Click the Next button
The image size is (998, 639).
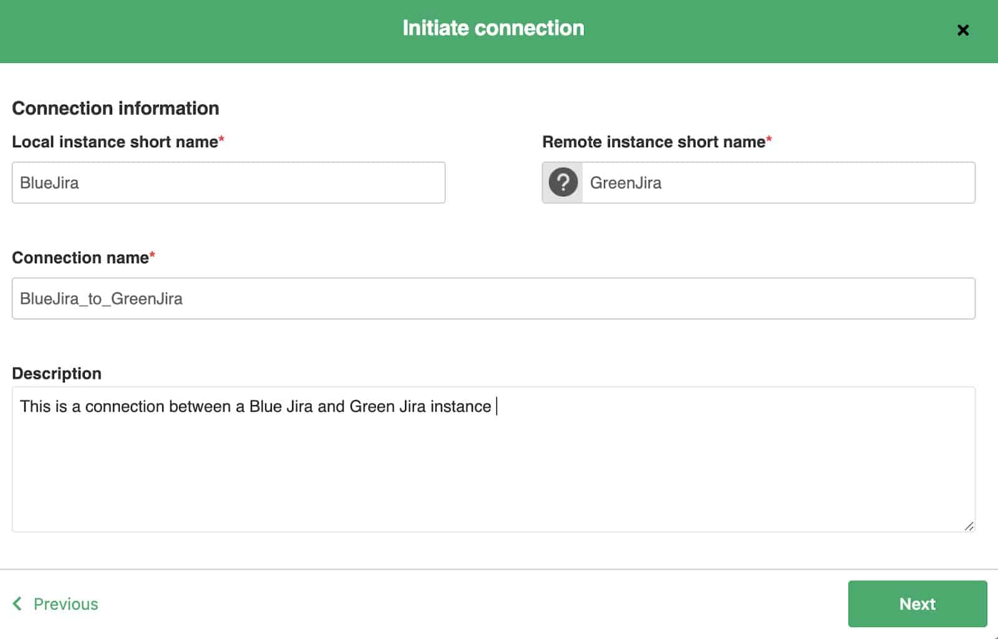pos(918,603)
